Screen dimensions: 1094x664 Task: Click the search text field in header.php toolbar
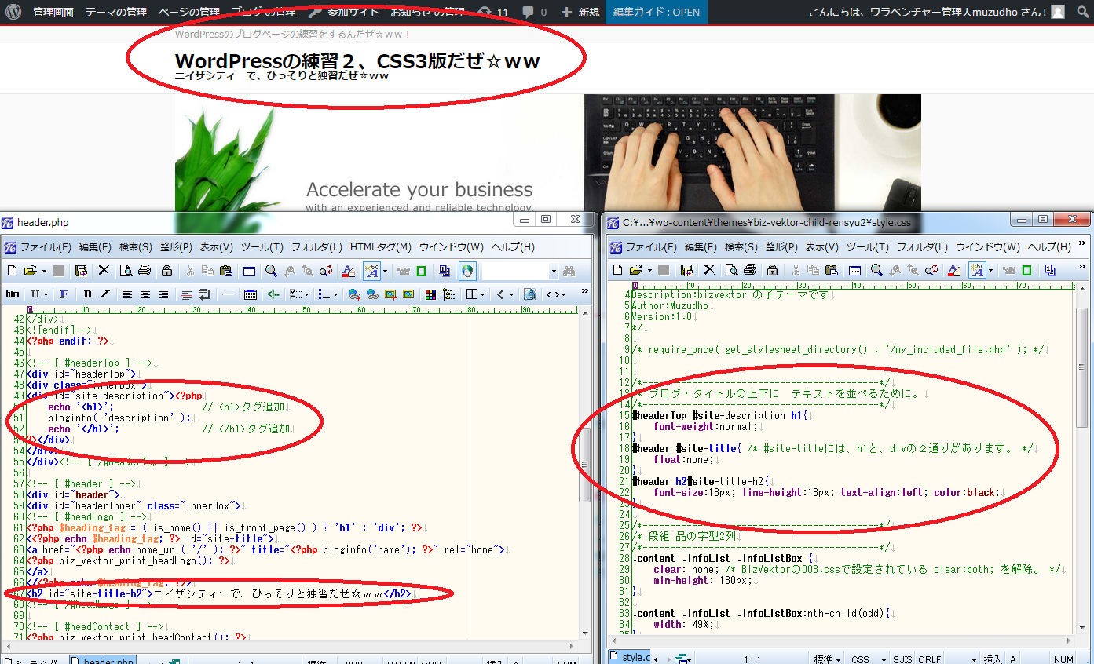[514, 272]
